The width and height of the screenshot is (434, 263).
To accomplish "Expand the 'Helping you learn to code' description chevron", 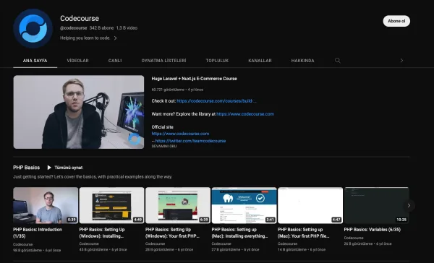I will 116,38.
